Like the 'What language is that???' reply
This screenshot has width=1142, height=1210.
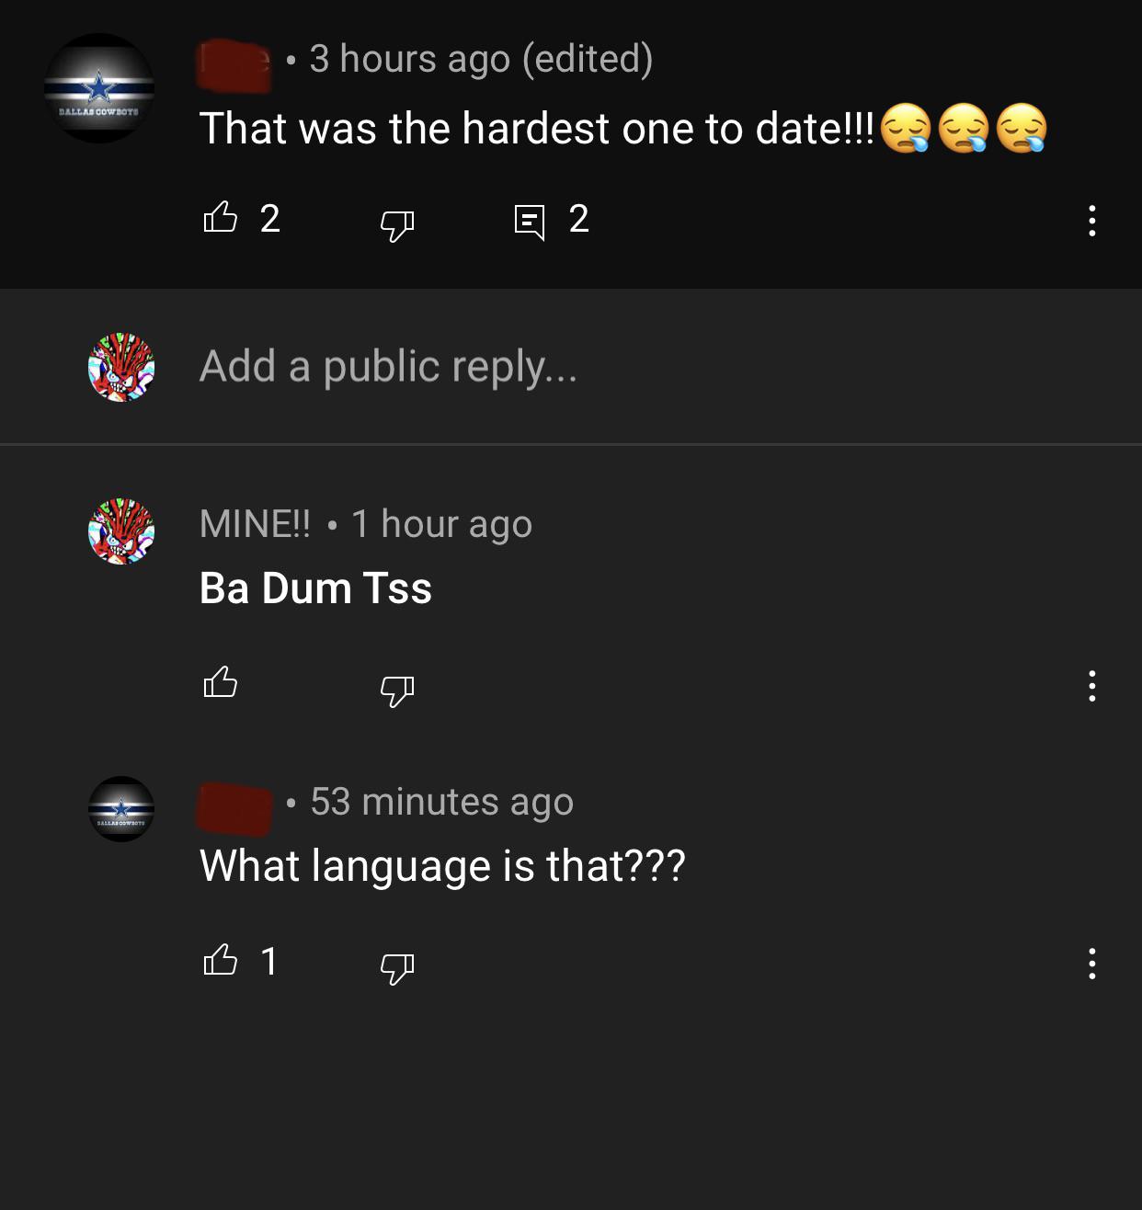[x=220, y=960]
